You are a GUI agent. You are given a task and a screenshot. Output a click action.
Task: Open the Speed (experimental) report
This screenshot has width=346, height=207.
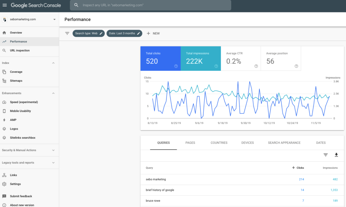click(24, 102)
